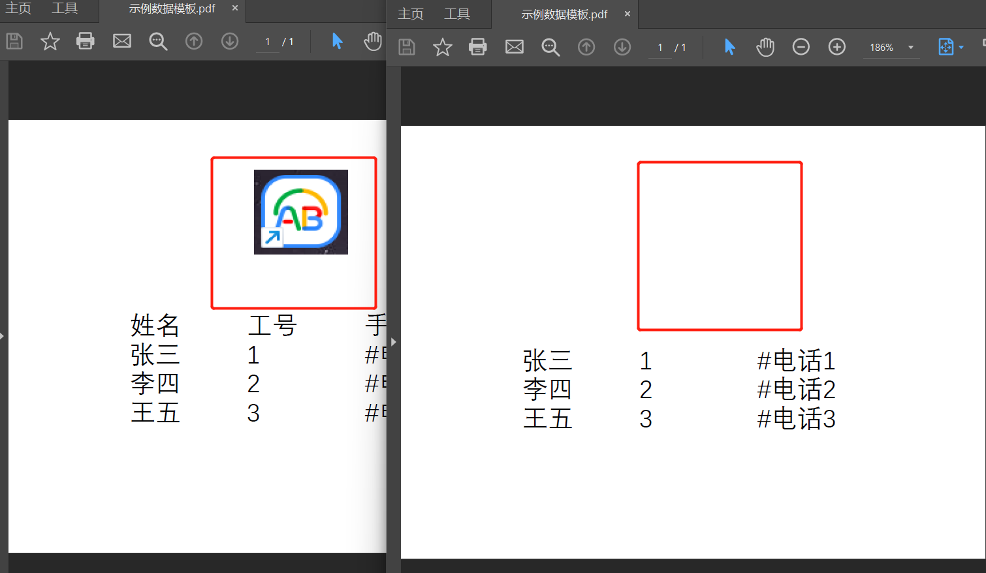Click zoom out minus icon in right window
Image resolution: width=986 pixels, height=573 pixels.
pyautogui.click(x=801, y=47)
